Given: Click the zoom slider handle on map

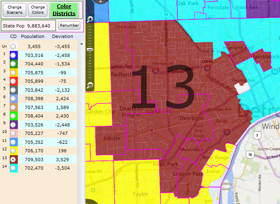Looking at the screenshot, I should [90, 49].
